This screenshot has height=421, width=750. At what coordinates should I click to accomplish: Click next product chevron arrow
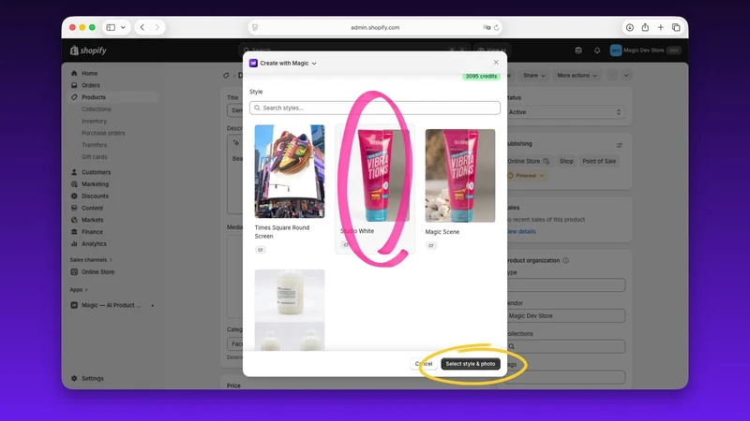coord(626,76)
